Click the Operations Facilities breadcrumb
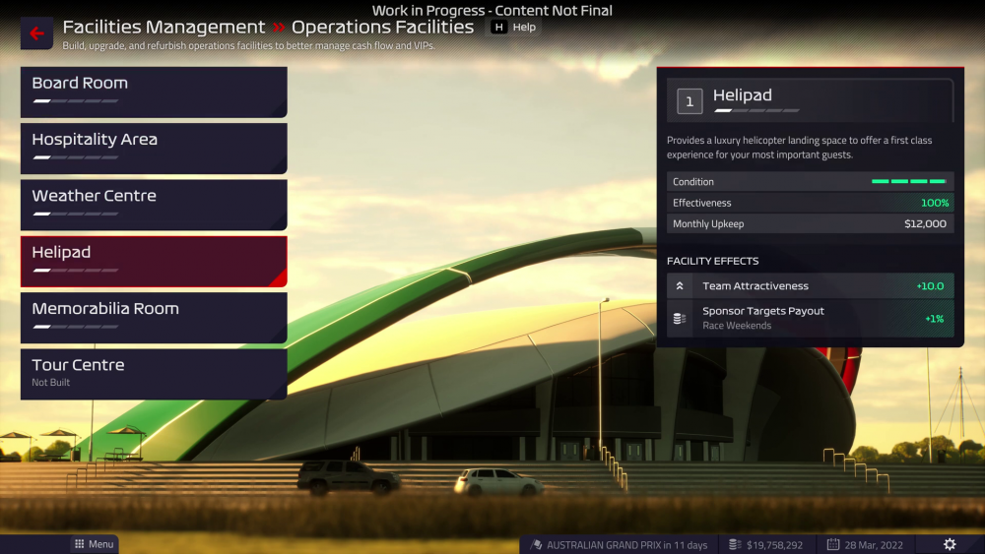Screen dimensions: 985x554 pyautogui.click(x=382, y=27)
